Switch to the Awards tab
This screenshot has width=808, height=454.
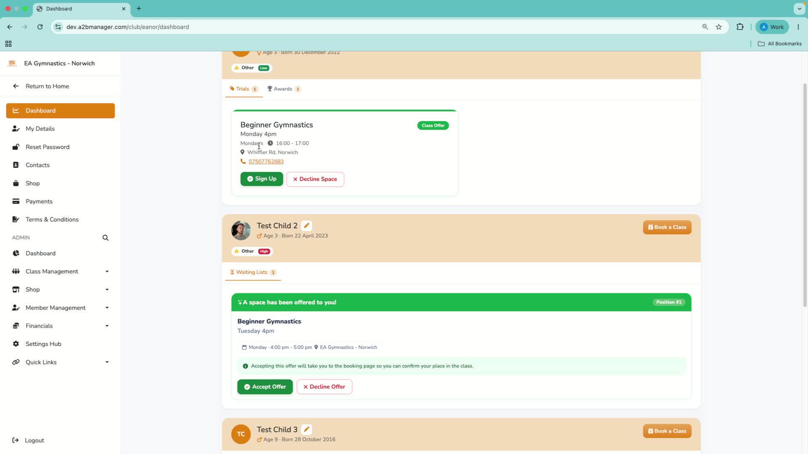coord(284,89)
